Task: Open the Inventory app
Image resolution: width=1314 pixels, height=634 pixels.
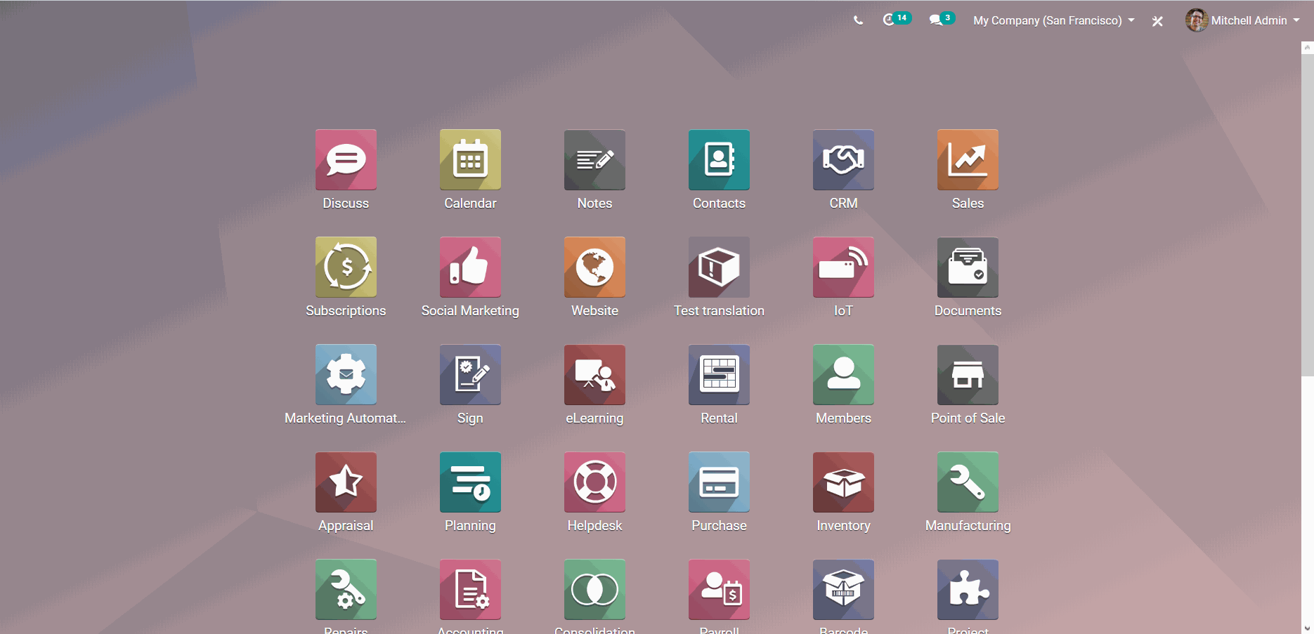Action: pos(843,482)
